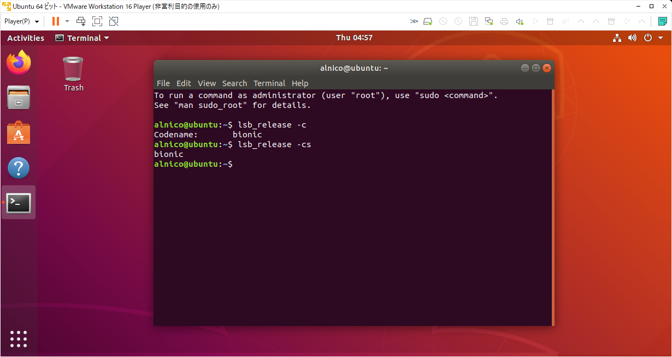Click the hard disk device icon in VMware toolbar

(428, 21)
